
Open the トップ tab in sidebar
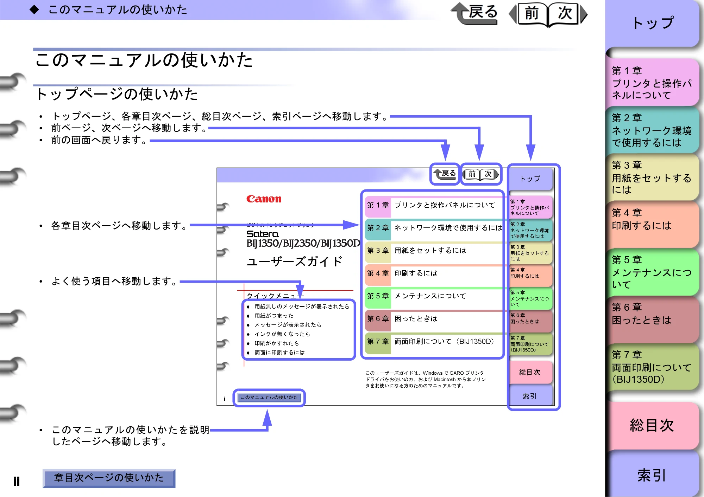[652, 23]
